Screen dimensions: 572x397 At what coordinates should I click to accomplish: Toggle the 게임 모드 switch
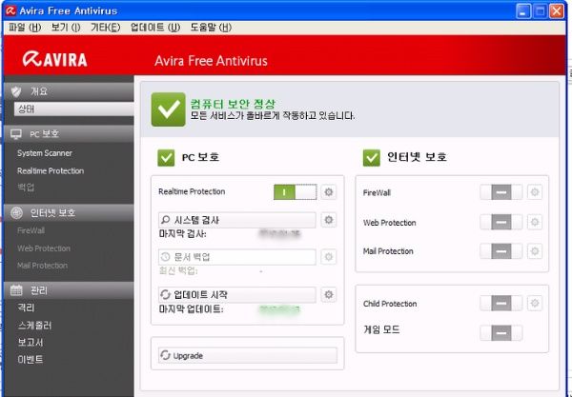[500, 333]
